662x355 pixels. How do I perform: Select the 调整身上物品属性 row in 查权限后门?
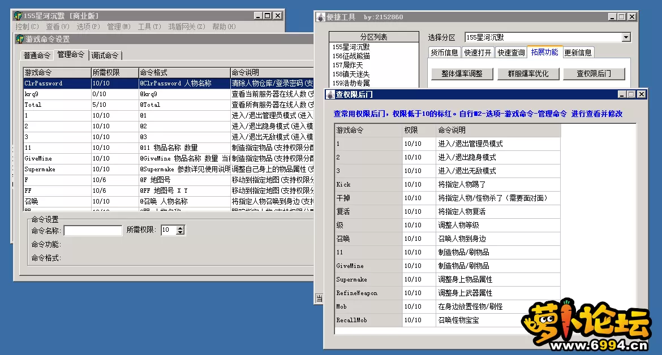coord(448,279)
